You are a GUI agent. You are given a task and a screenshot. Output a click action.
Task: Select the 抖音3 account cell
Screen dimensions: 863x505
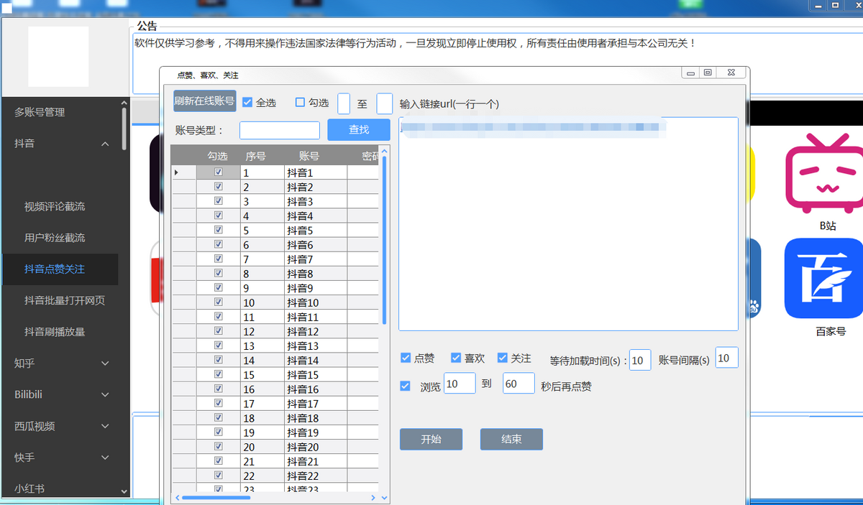click(x=316, y=201)
